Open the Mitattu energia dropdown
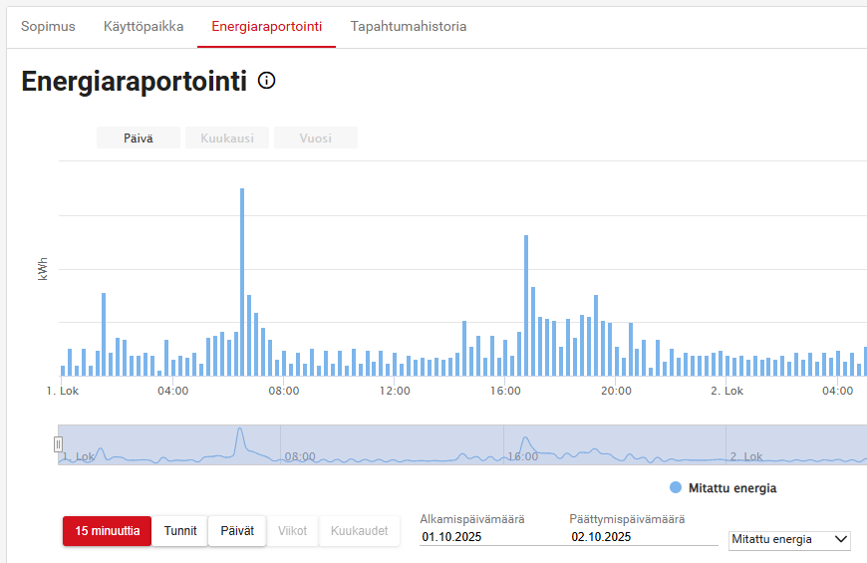This screenshot has height=563, width=867. 788,539
